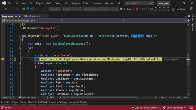This screenshot has width=196, height=110.
Task: Click the purple IntelliCode icon beside the zoom level
Action: point(13,97)
